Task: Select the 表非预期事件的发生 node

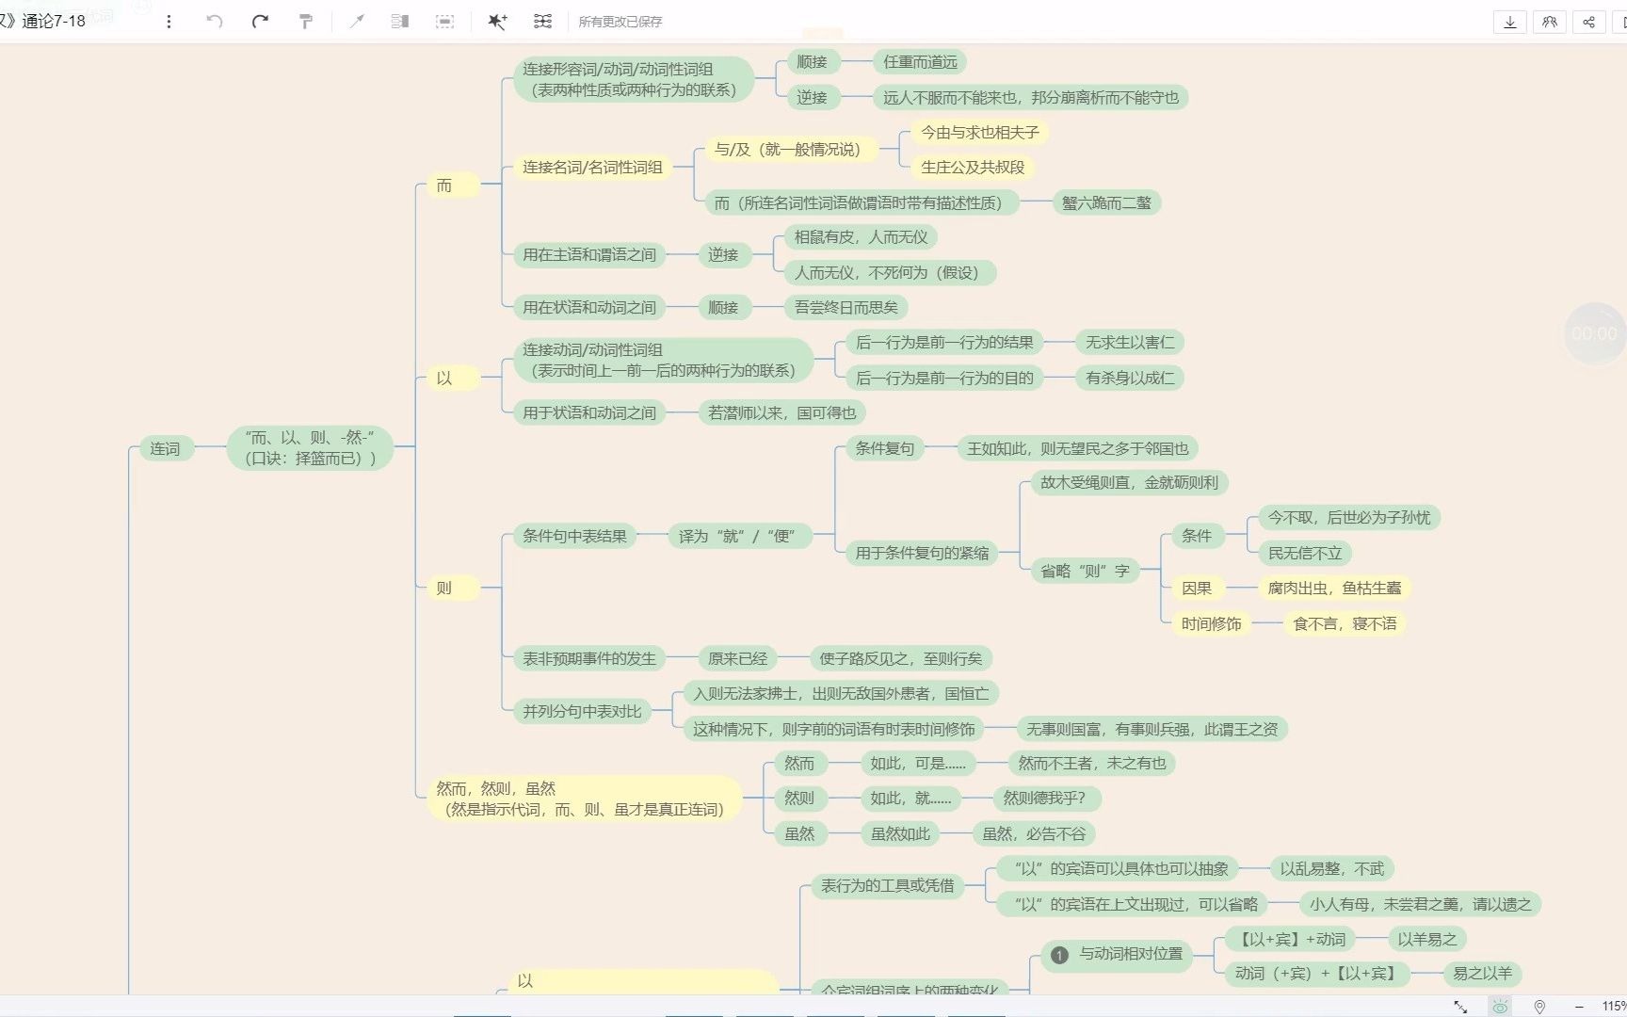Action: pos(589,658)
